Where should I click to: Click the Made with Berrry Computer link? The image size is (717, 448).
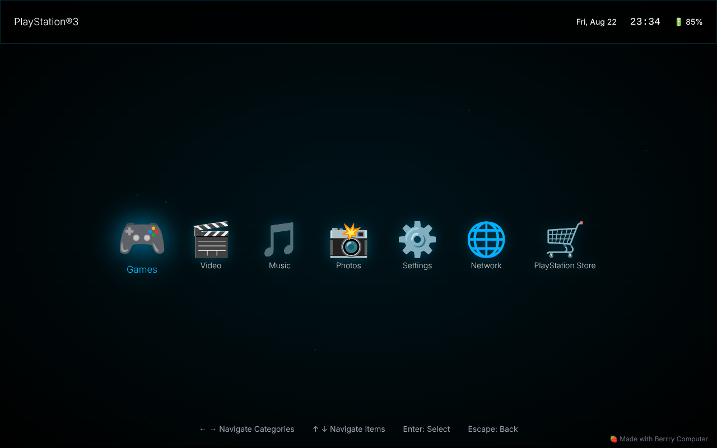659,439
